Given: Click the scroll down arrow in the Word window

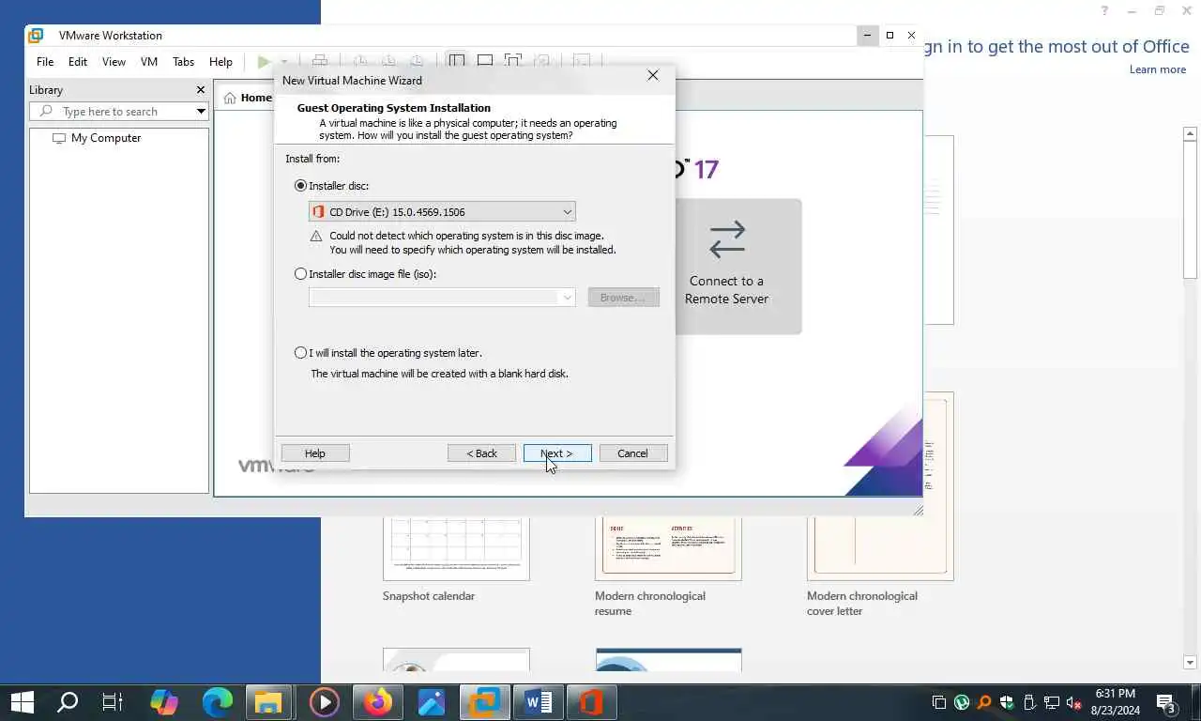Looking at the screenshot, I should pyautogui.click(x=1190, y=663).
